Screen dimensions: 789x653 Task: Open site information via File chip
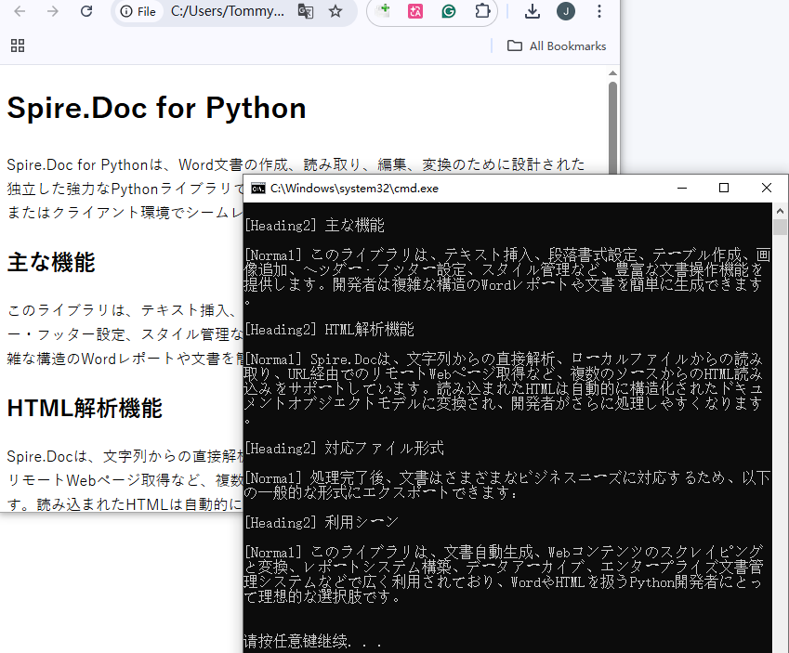pos(138,11)
